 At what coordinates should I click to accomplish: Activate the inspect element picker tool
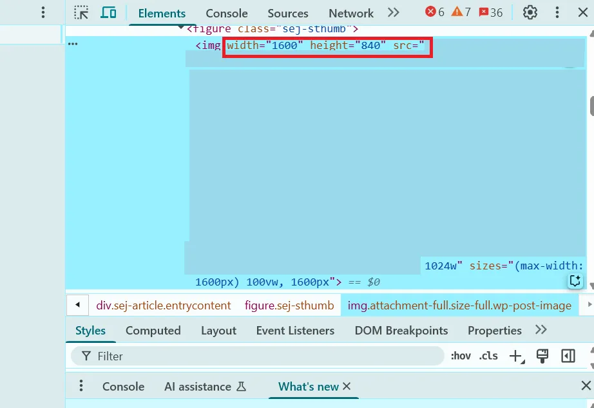pyautogui.click(x=81, y=13)
